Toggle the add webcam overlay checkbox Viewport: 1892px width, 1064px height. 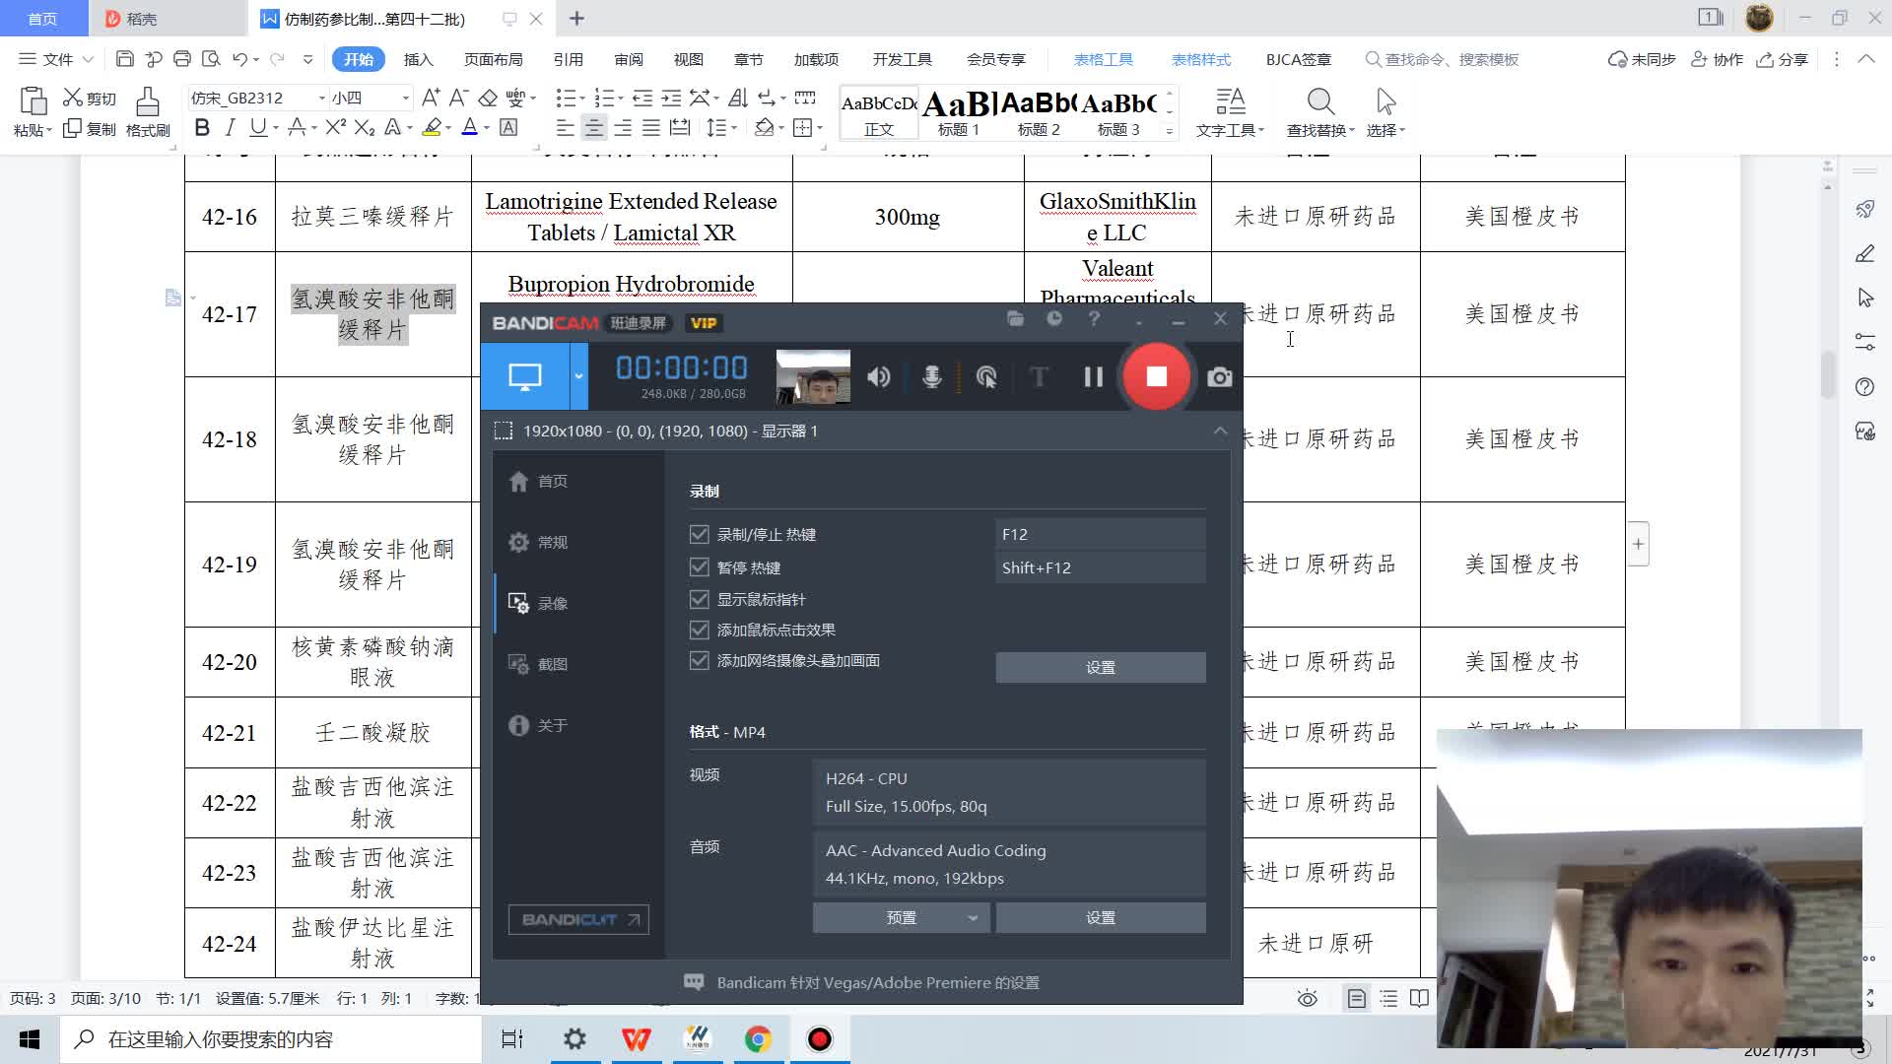700,660
